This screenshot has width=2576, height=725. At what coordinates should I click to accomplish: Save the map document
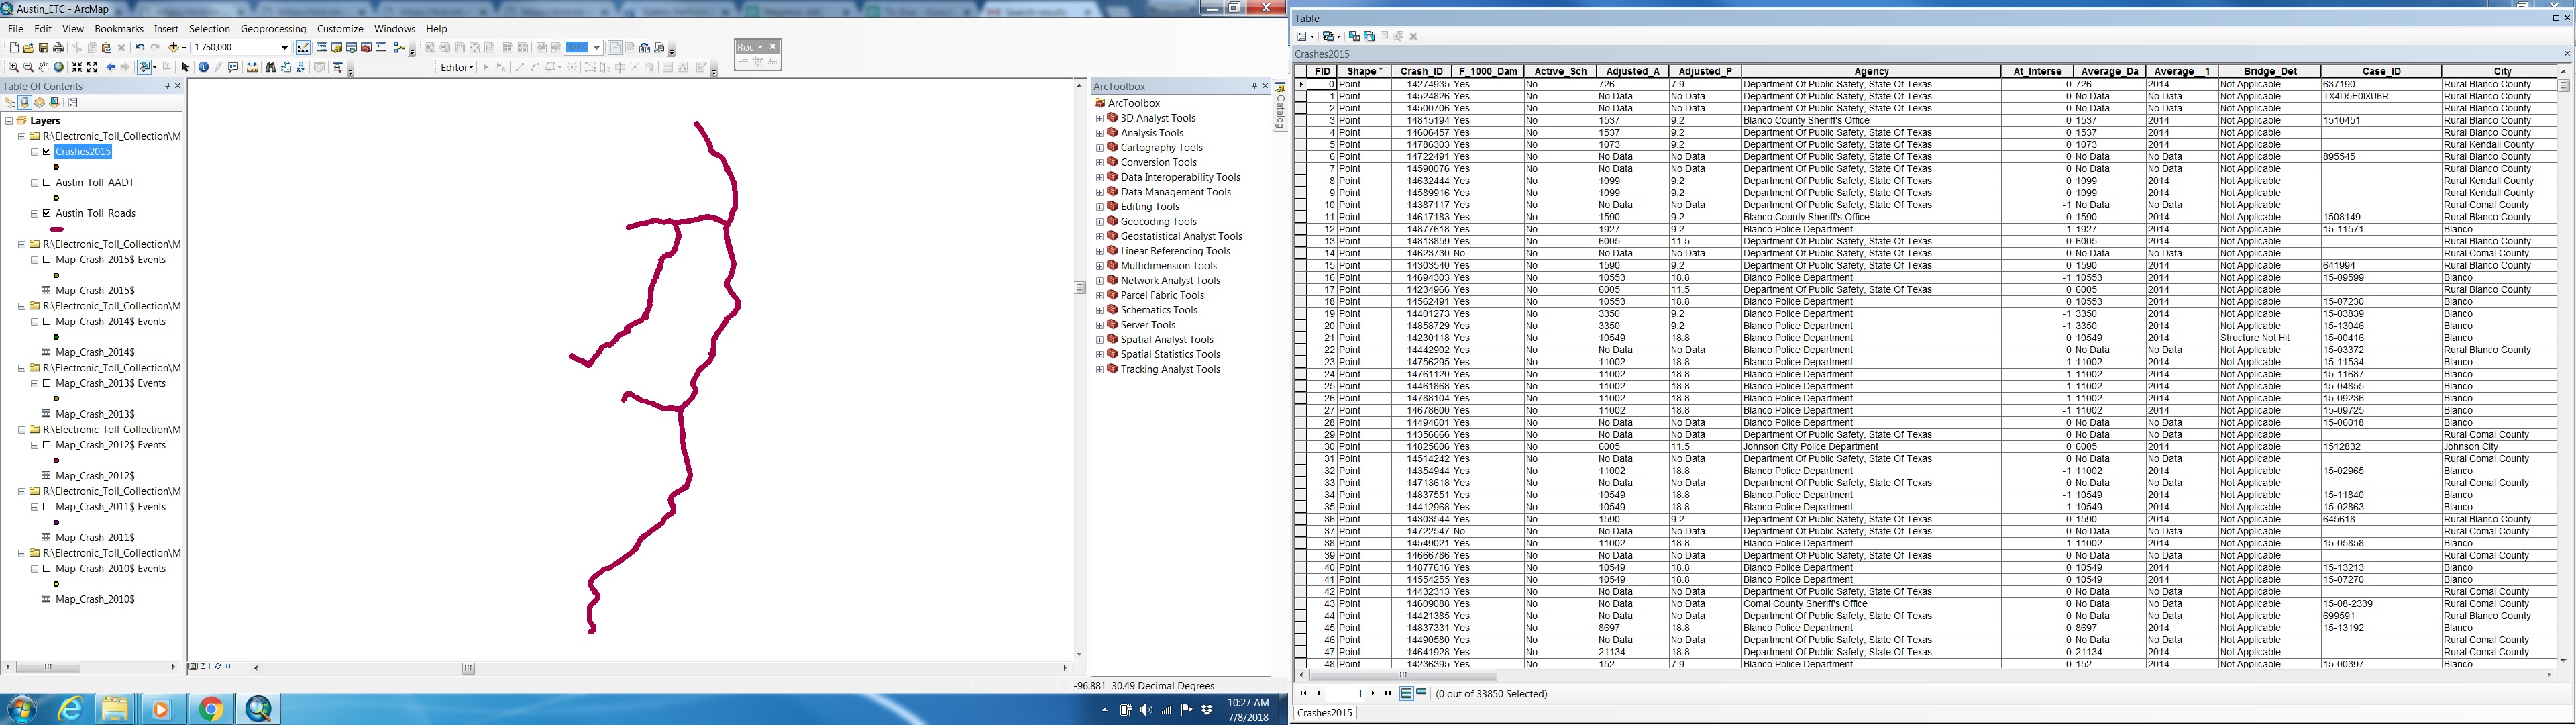pyautogui.click(x=43, y=48)
